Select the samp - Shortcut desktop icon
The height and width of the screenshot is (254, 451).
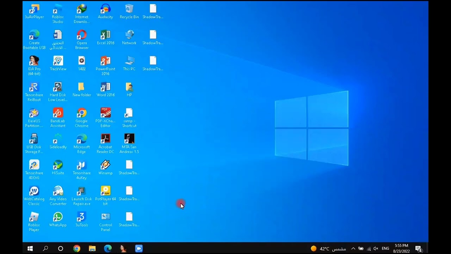tap(129, 118)
